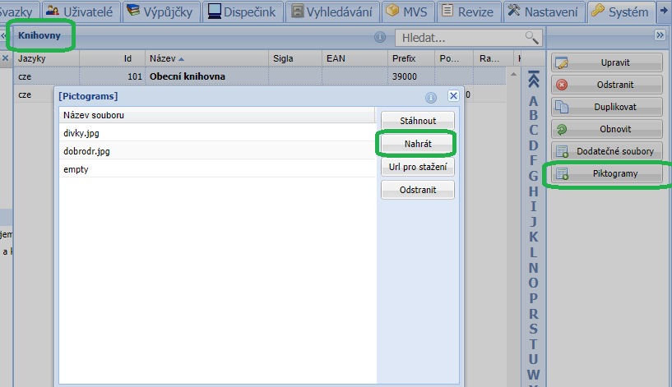Viewport: 672px width, 387px height.
Task: Click the magnifier icon in search box
Action: [x=532, y=38]
